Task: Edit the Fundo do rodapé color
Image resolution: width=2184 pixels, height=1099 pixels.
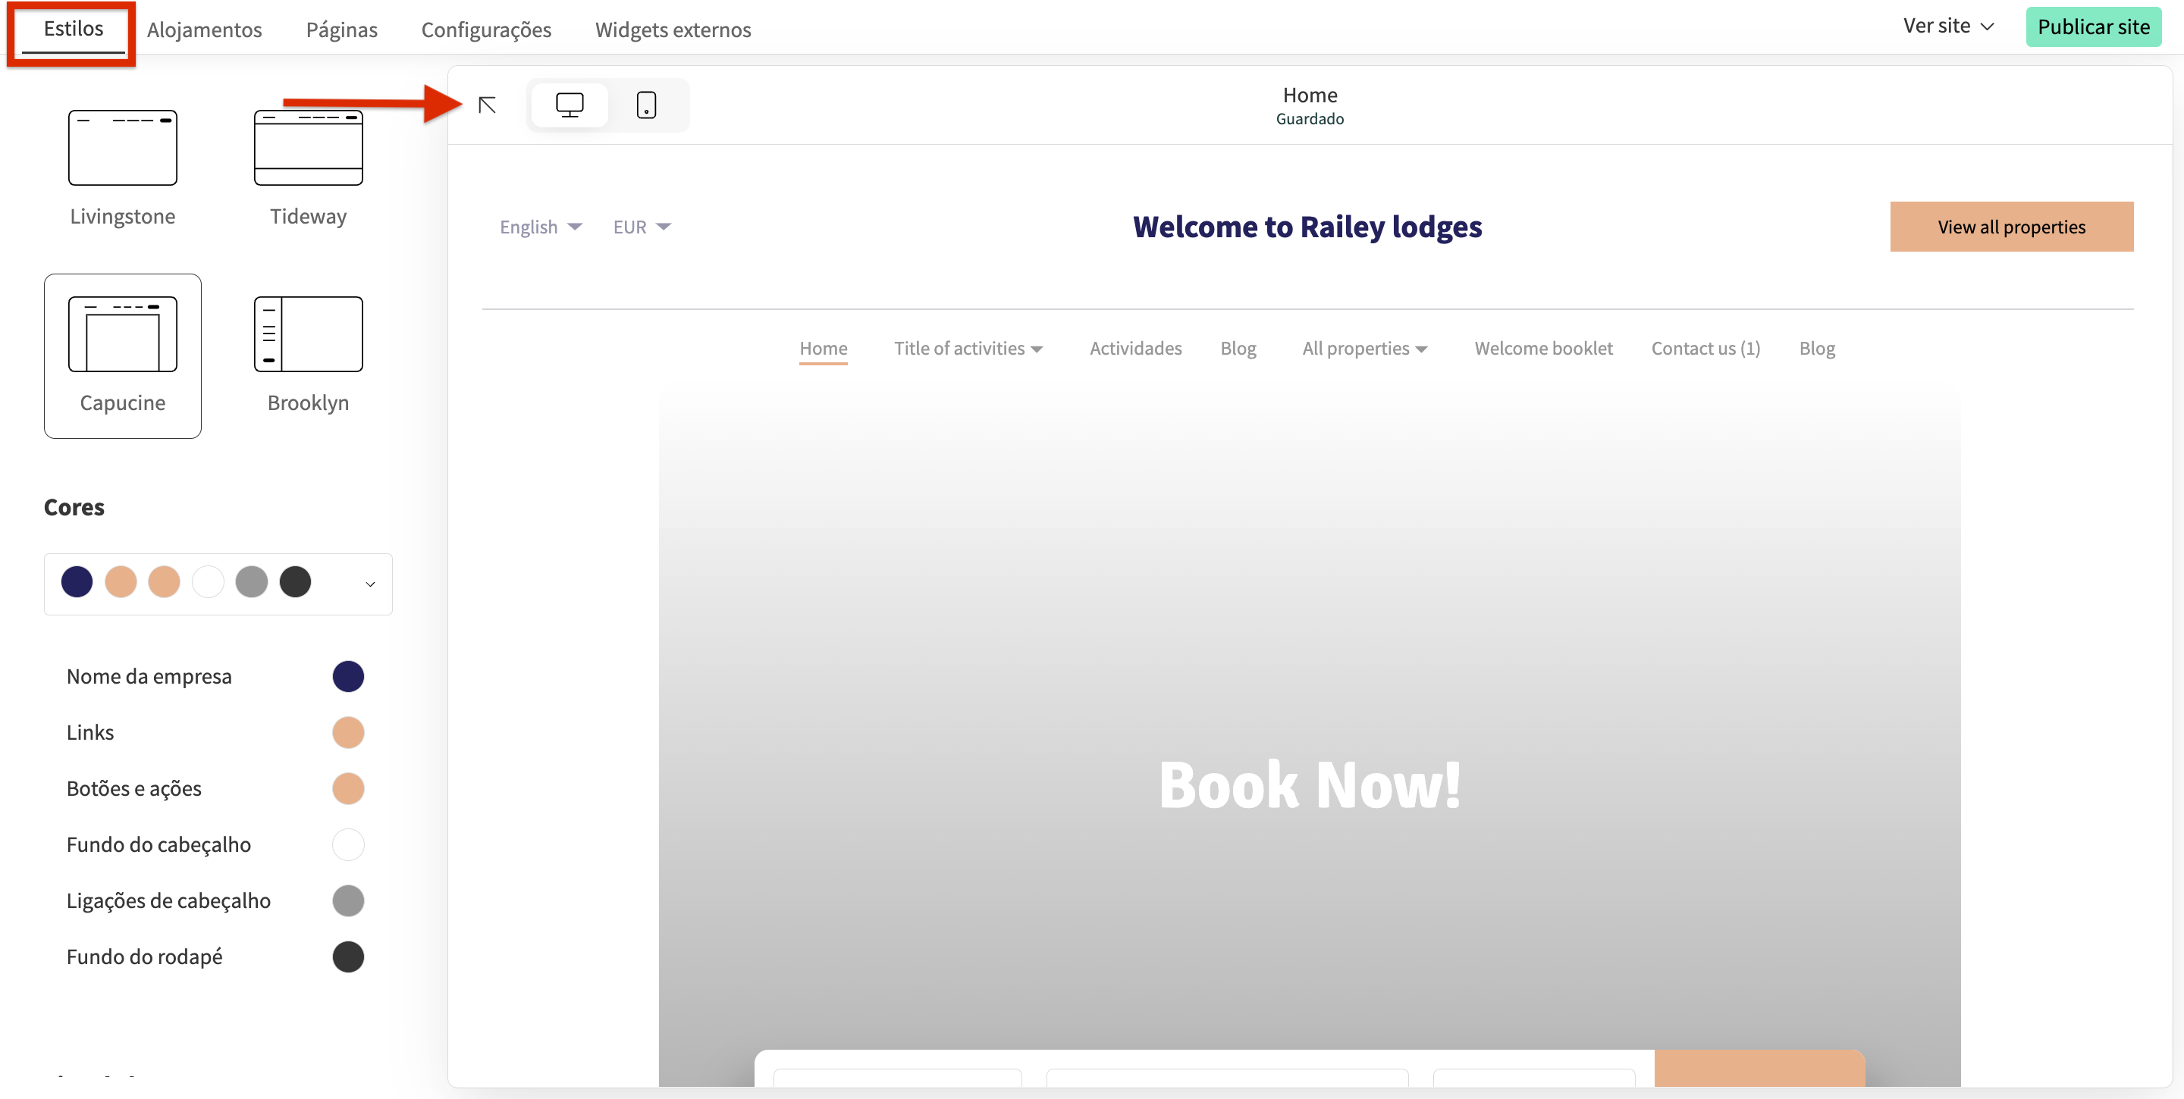Action: coord(347,957)
